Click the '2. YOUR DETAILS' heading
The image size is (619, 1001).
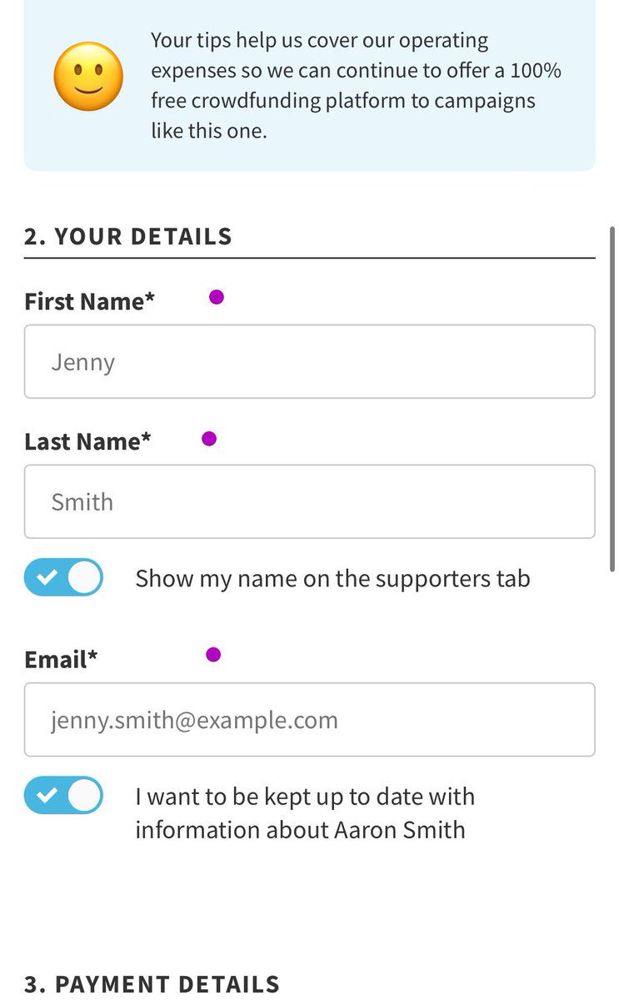point(128,236)
